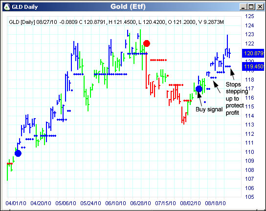Click the 116 price axis label
Screen dimensions: 266x211
tap(249, 98)
